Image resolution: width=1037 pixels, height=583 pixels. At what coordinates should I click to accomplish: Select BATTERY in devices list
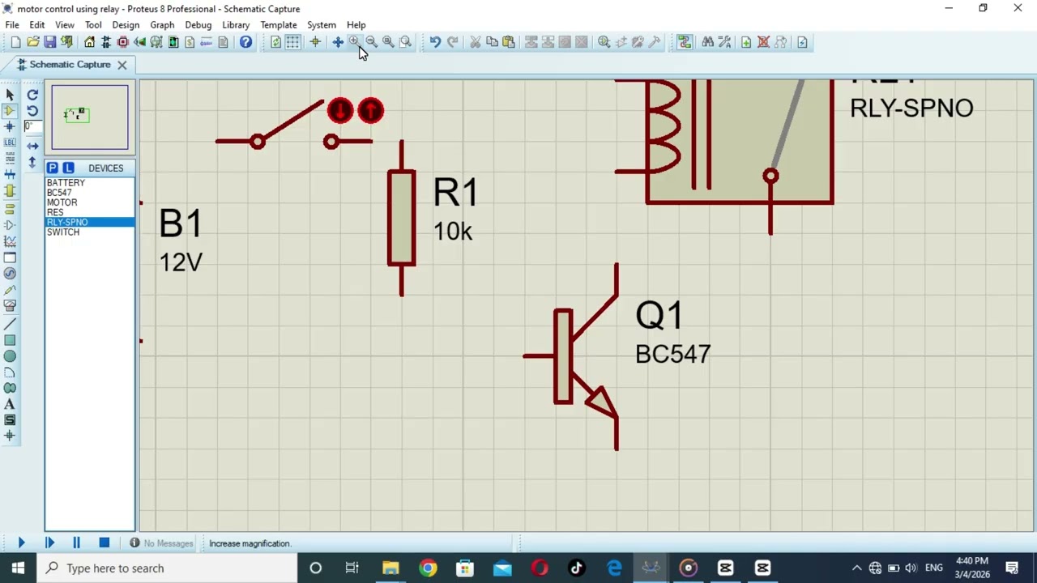pyautogui.click(x=90, y=183)
